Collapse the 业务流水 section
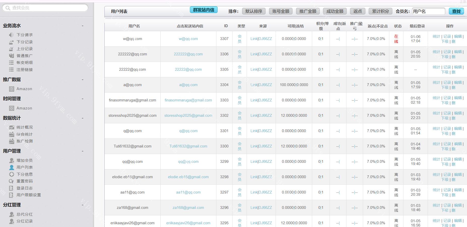The image size is (467, 227). pos(82,26)
